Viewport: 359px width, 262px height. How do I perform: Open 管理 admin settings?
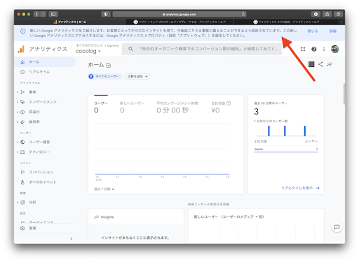pos(32,228)
